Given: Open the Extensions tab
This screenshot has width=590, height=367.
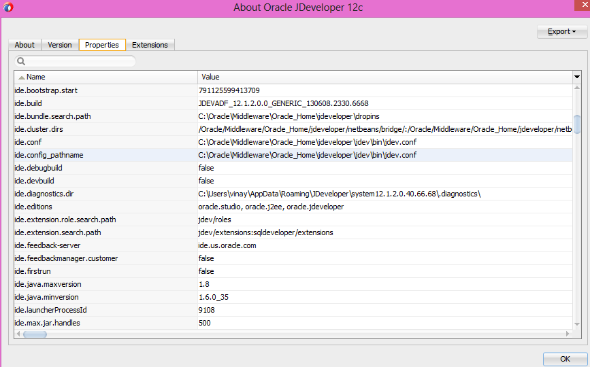Looking at the screenshot, I should pos(150,45).
